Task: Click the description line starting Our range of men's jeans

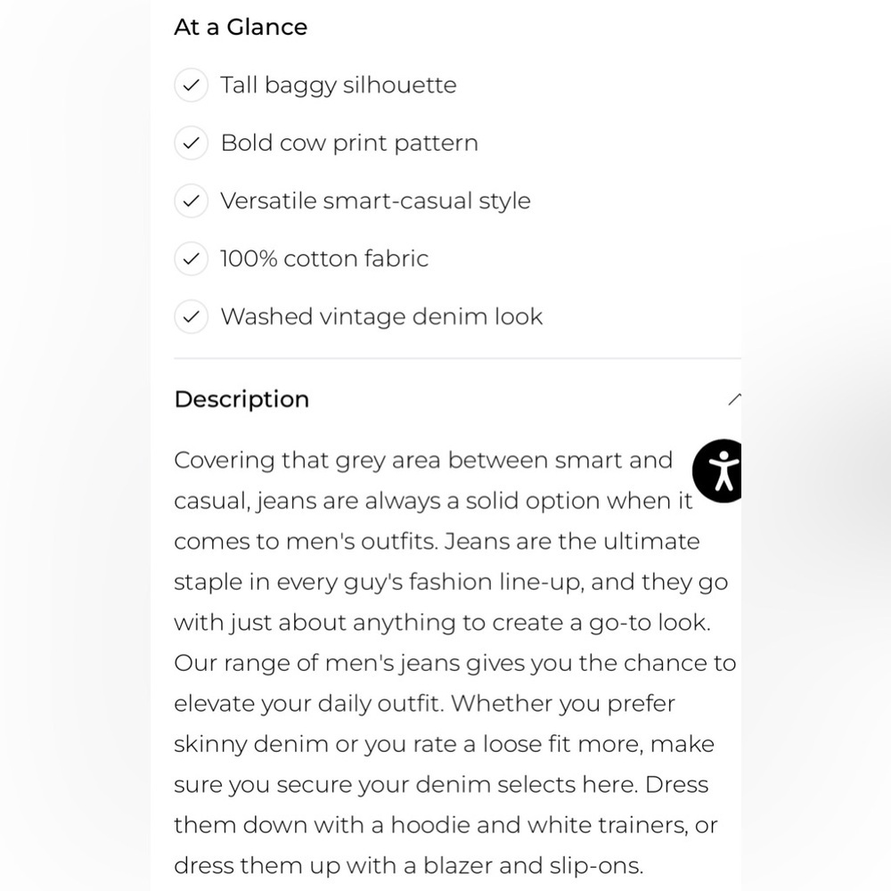Action: pos(455,663)
